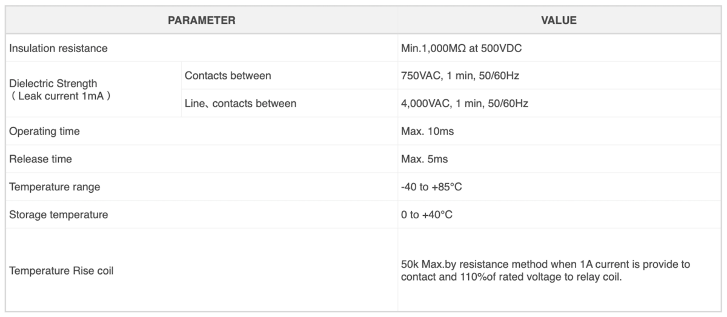Screen dimensions: 727x317
Task: Select the Temperature range parameter cell
Action: pos(202,187)
